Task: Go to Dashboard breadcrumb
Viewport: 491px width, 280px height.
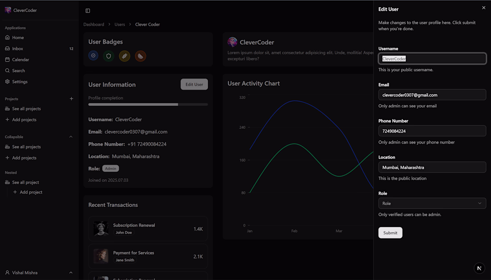Action: tap(94, 25)
